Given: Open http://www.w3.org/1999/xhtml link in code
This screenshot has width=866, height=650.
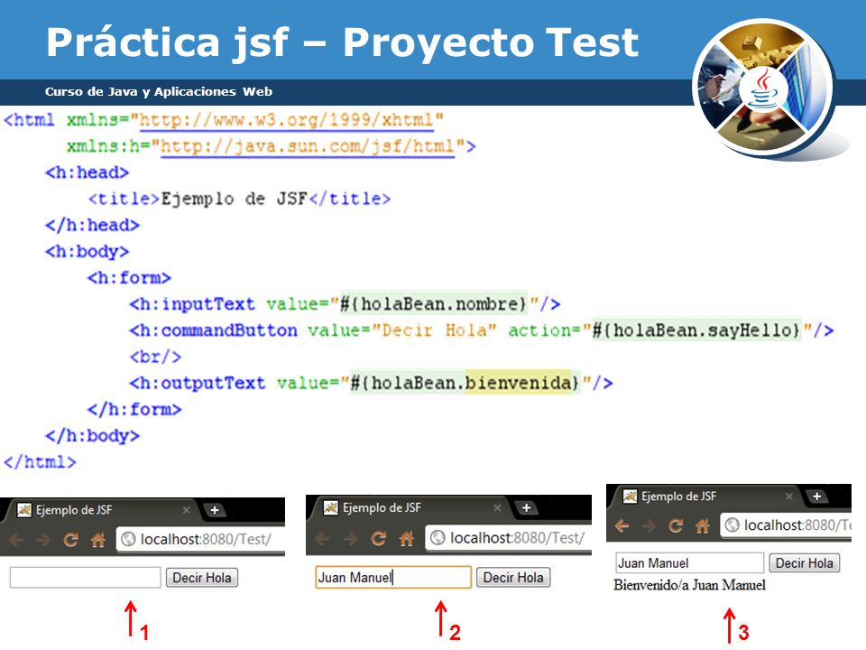Looking at the screenshot, I should (287, 120).
